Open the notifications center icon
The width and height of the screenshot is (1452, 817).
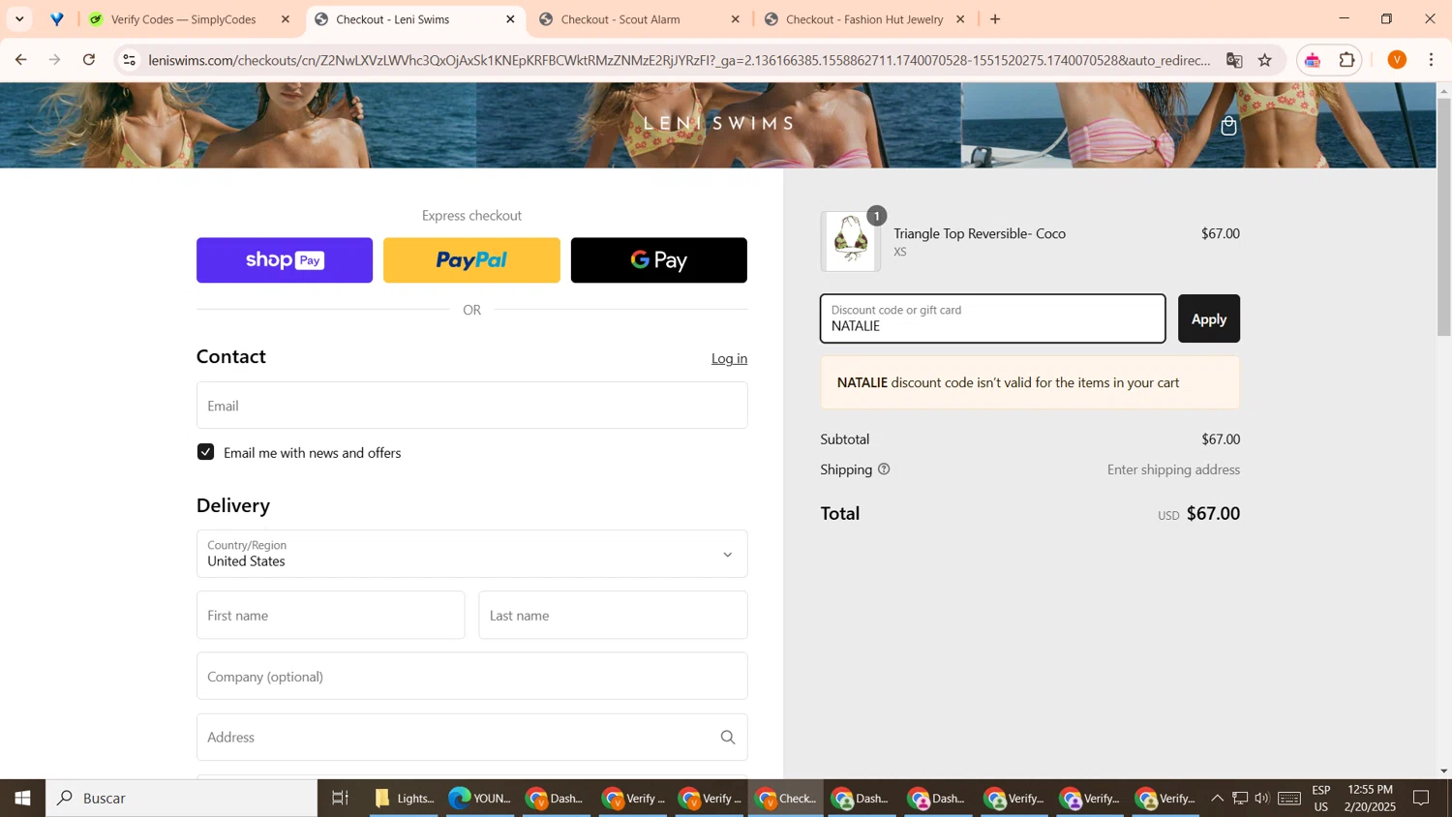click(1422, 799)
